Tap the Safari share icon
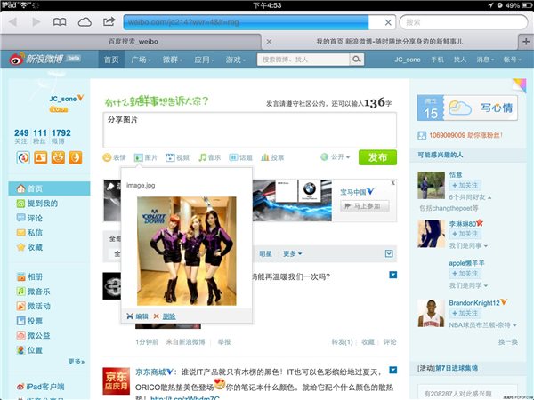 109,21
